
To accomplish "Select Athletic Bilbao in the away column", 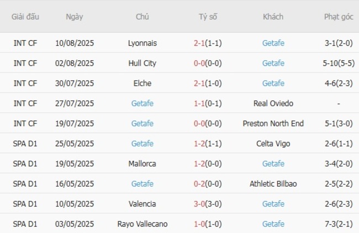I will [273, 184].
